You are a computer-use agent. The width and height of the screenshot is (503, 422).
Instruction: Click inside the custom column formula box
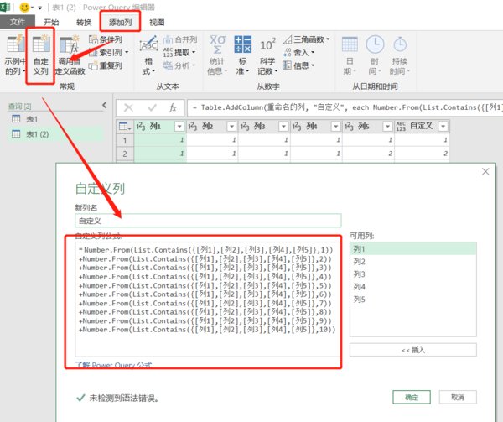coord(208,299)
